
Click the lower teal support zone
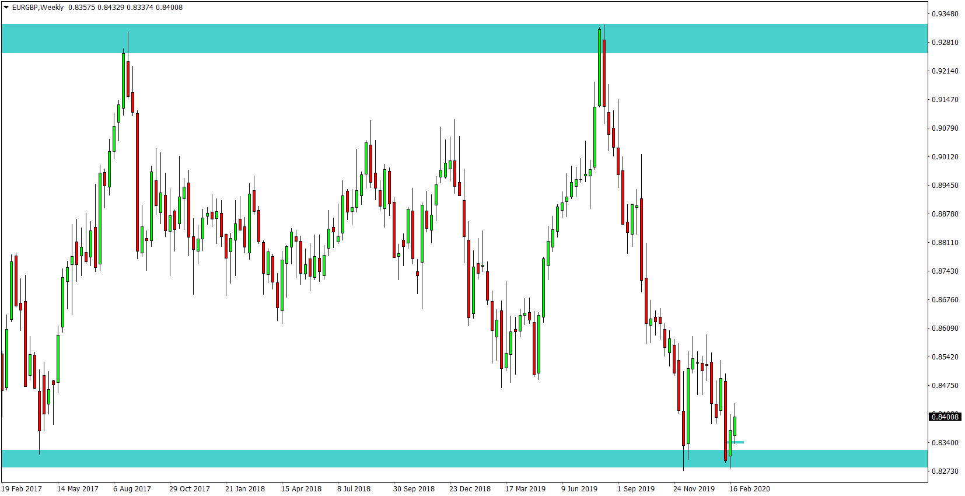coord(464,459)
